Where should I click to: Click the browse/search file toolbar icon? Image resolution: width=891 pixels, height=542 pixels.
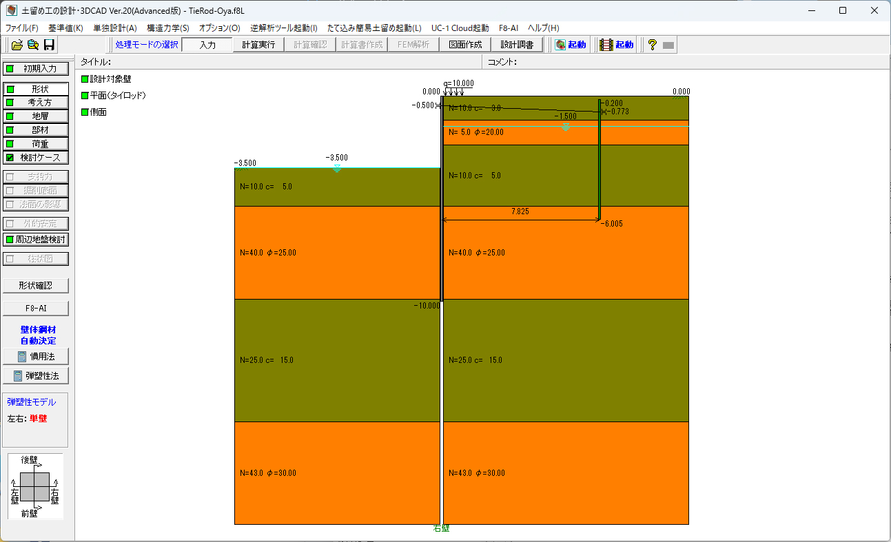(x=32, y=45)
